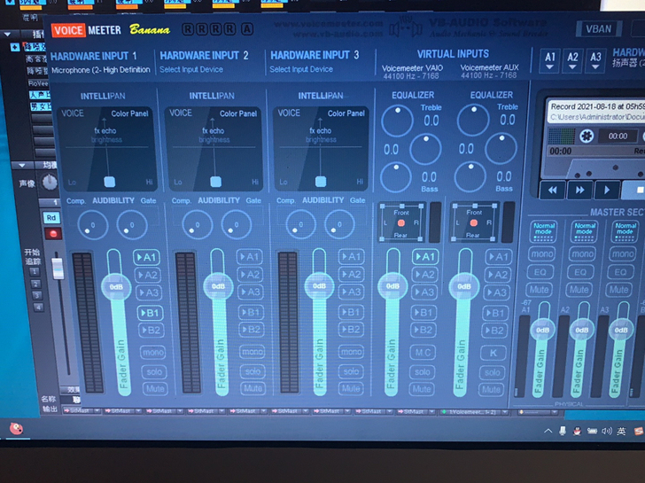Screen dimensions: 645x483
Task: Click Normal mode button on A1 bus
Action: (544, 231)
